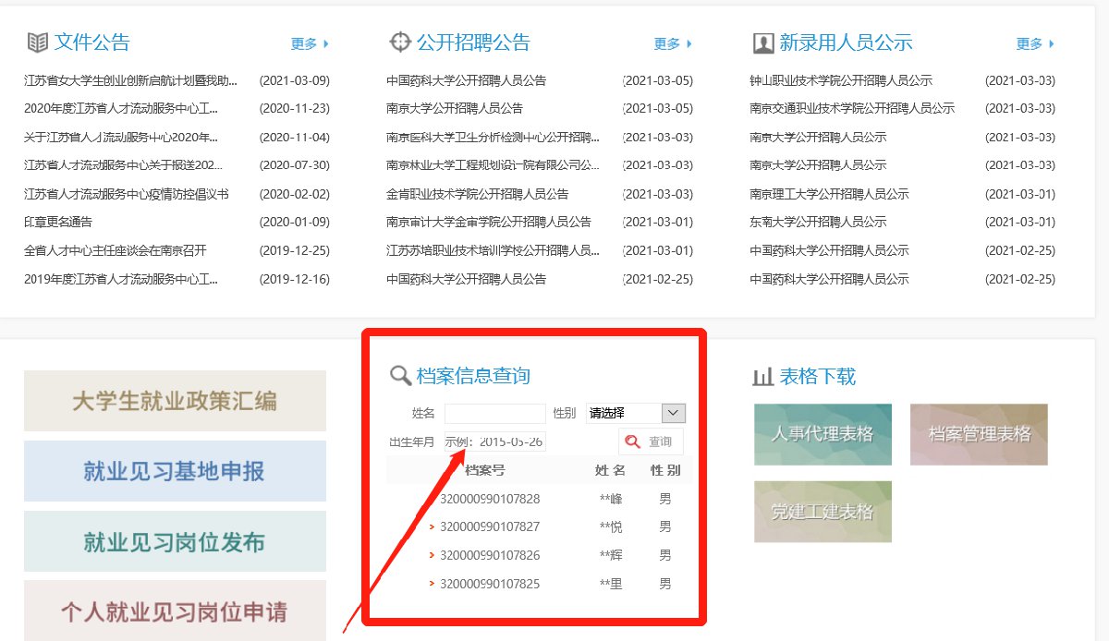Open the 人事代理表格 download tile
The width and height of the screenshot is (1109, 641).
pos(823,434)
